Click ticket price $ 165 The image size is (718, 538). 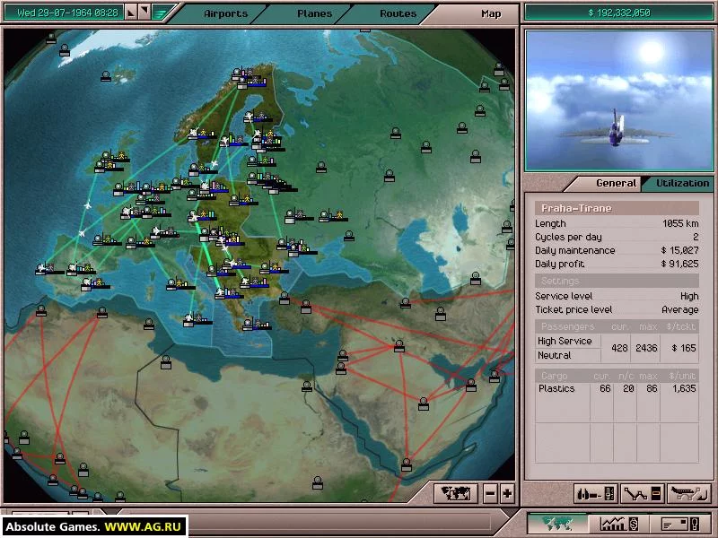684,348
